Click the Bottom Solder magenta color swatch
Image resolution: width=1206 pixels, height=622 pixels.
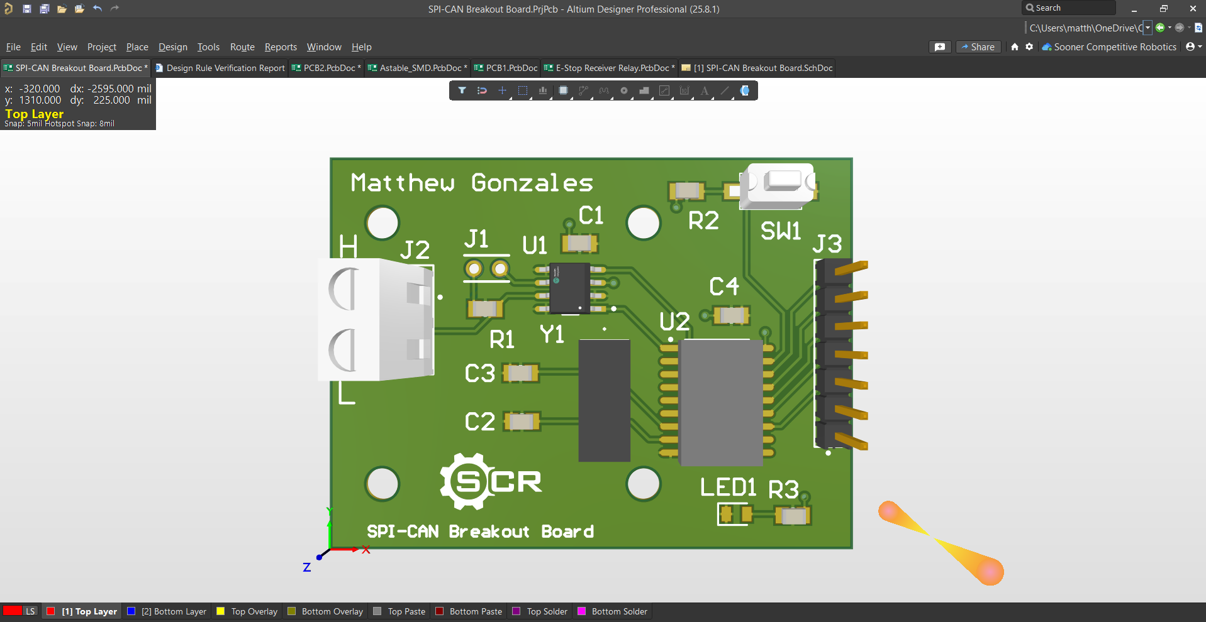tap(582, 611)
